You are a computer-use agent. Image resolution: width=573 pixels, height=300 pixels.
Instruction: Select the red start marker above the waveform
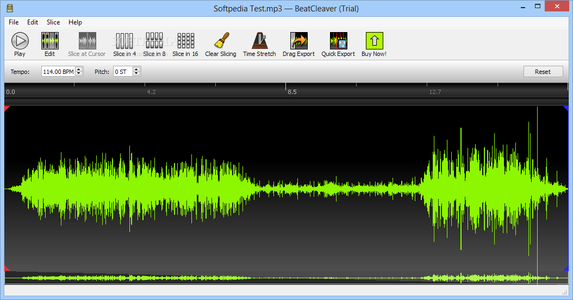click(7, 109)
